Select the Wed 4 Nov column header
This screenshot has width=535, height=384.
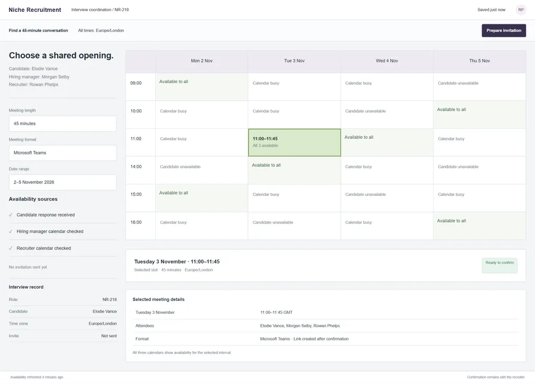387,61
